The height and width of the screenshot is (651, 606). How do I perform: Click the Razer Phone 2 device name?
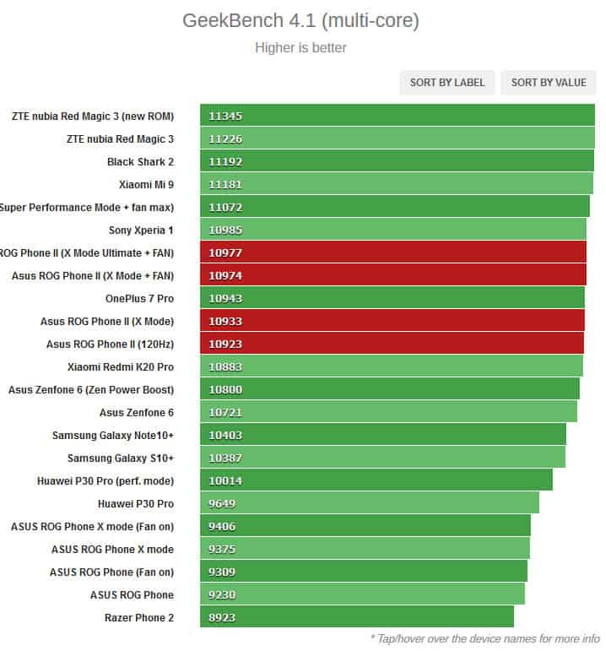tap(139, 617)
